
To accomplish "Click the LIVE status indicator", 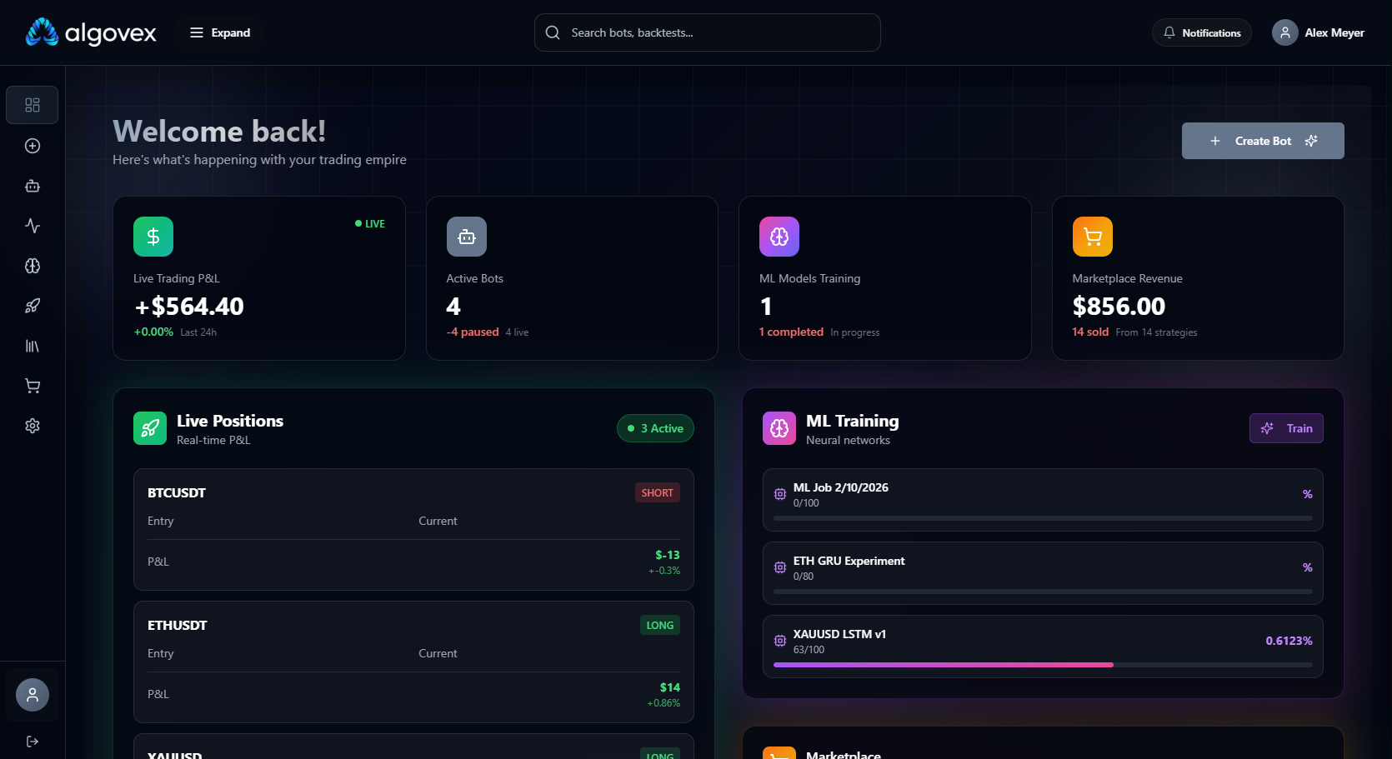I will (370, 224).
